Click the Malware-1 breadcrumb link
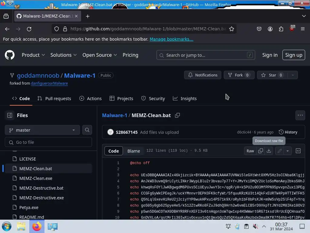 pos(114,115)
